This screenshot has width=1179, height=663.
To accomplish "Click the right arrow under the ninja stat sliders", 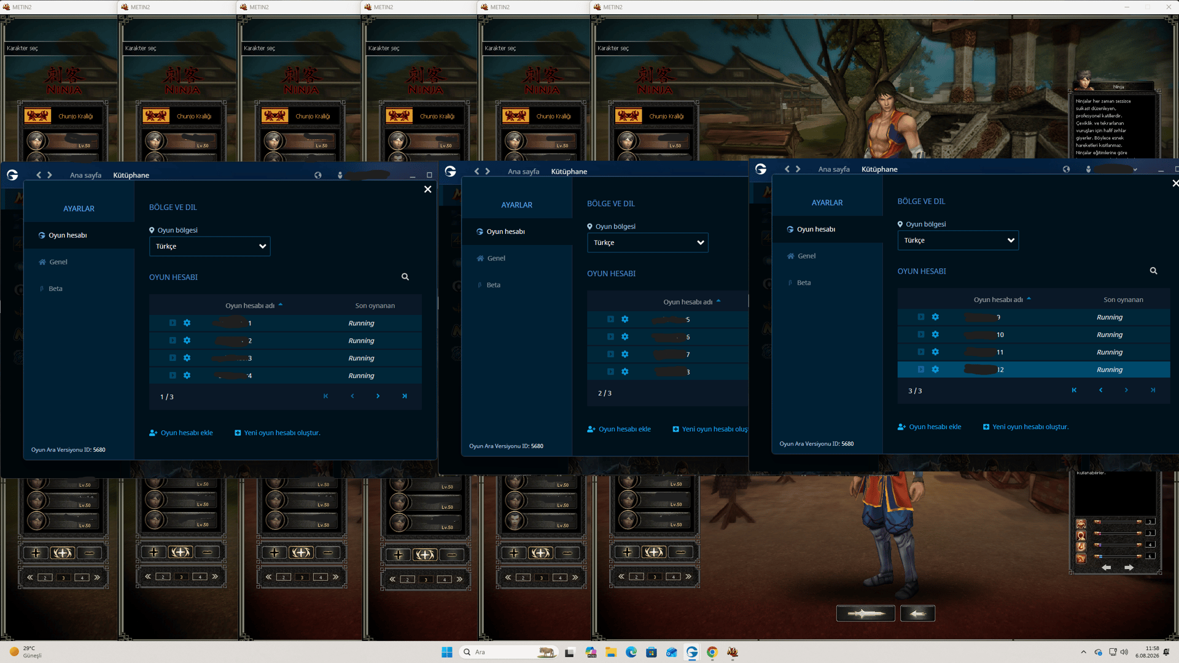I will (x=1129, y=568).
